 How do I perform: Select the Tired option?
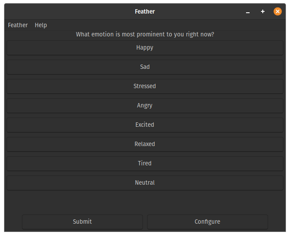pos(145,164)
